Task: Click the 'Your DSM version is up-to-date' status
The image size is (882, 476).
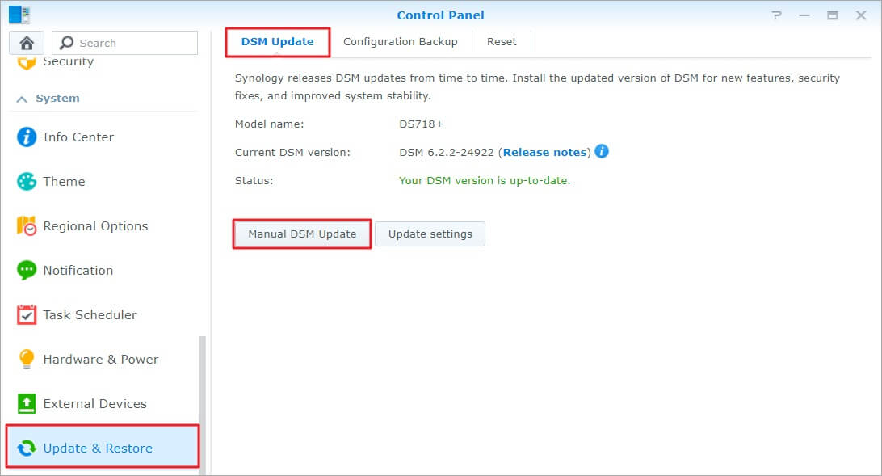Action: (485, 180)
